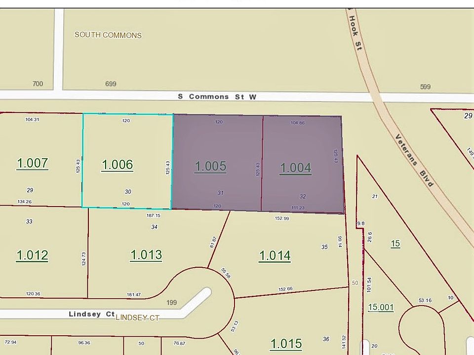Click the 104.31 dimension label
This screenshot has width=474, height=355.
[x=32, y=119]
